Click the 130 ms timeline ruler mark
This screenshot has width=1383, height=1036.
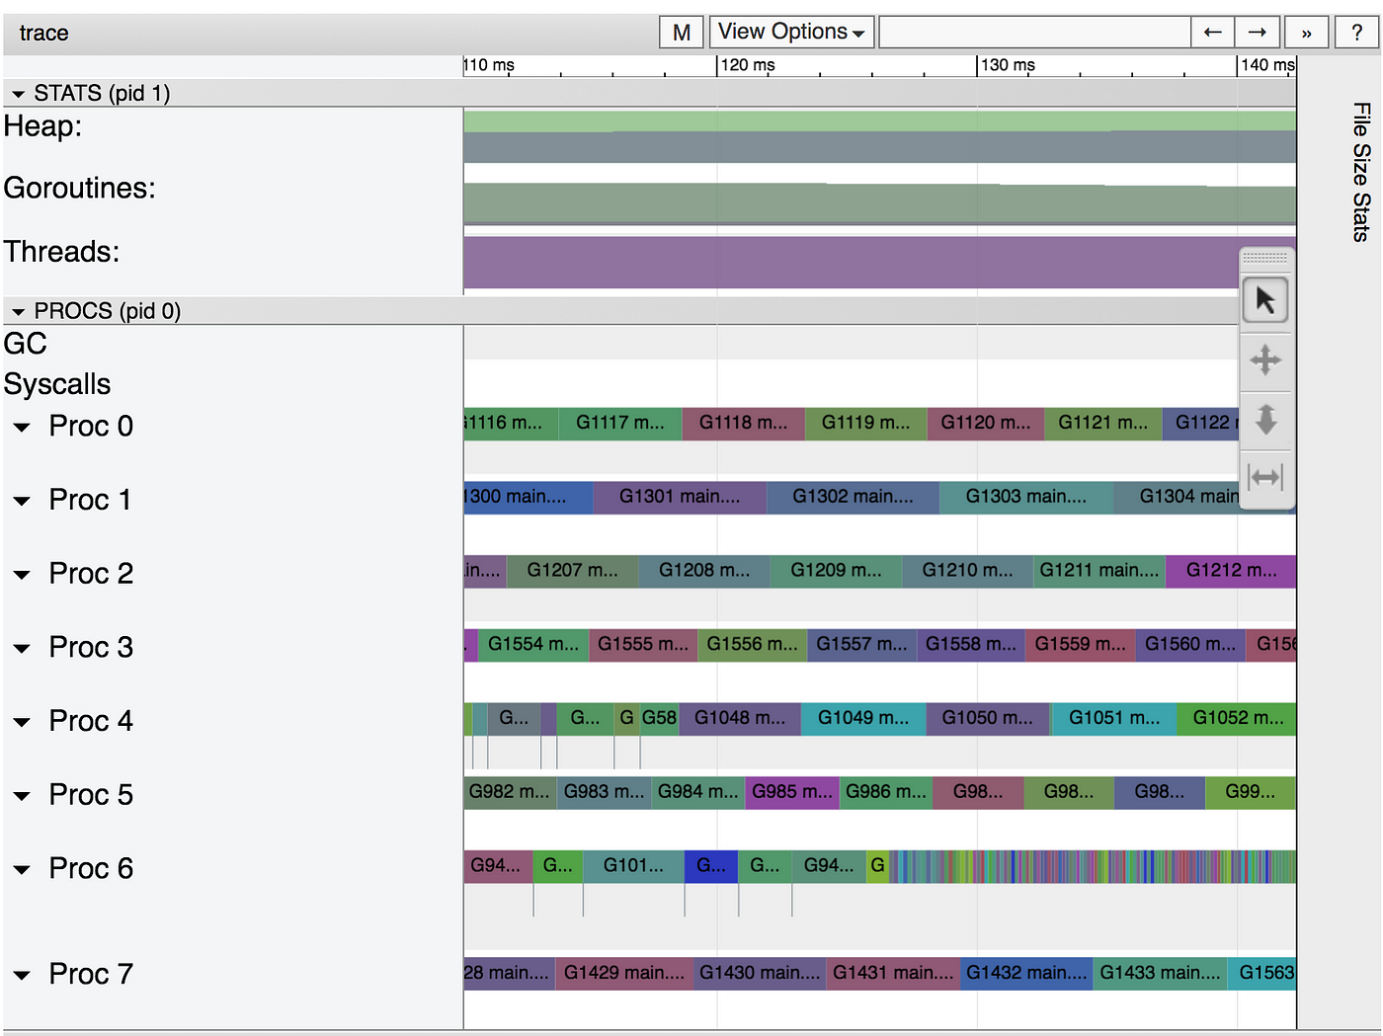click(1007, 65)
